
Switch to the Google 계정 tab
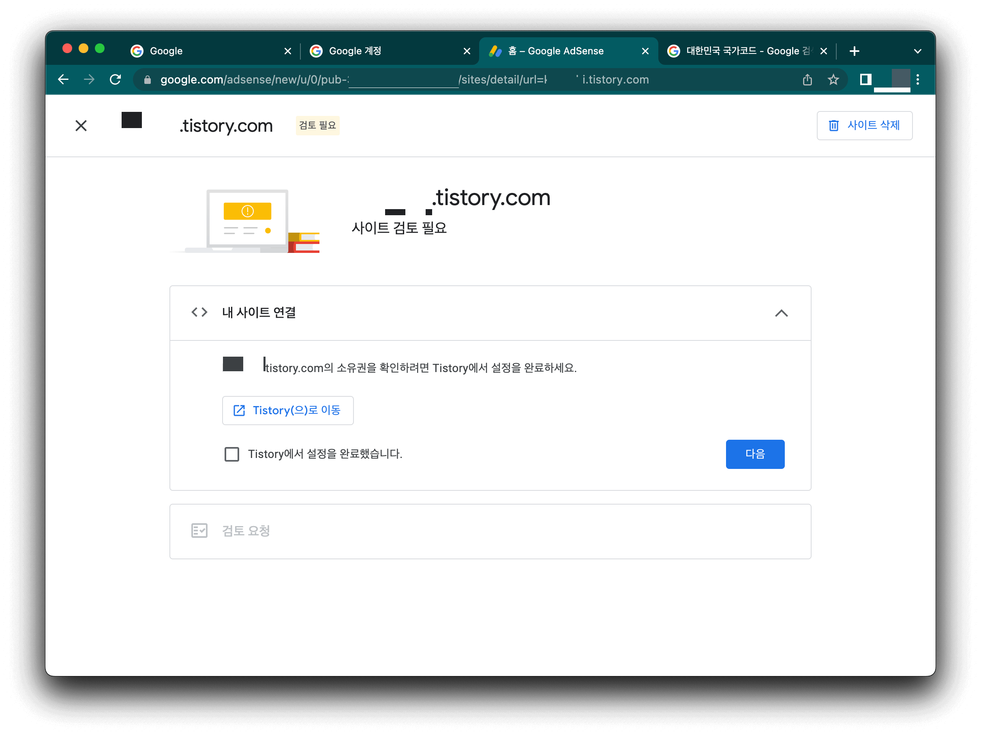[381, 51]
